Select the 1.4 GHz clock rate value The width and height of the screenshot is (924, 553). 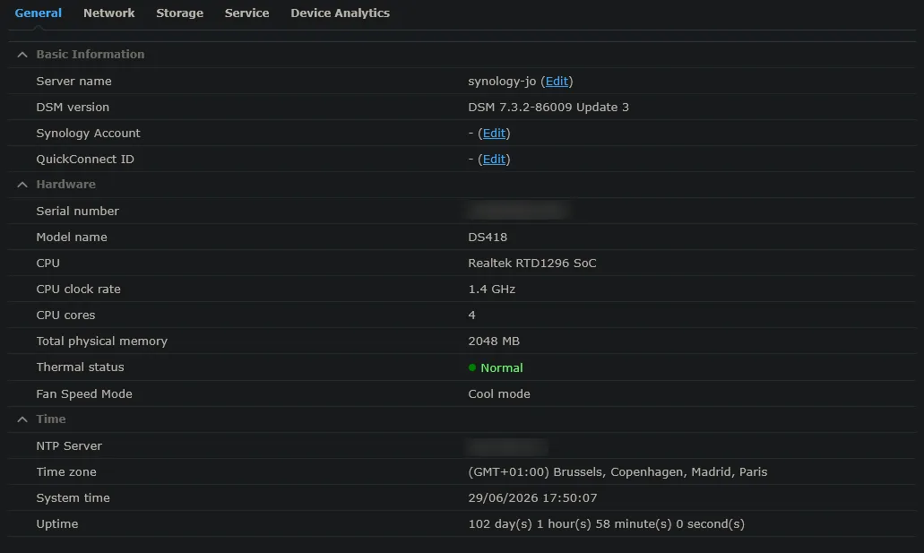pos(491,289)
